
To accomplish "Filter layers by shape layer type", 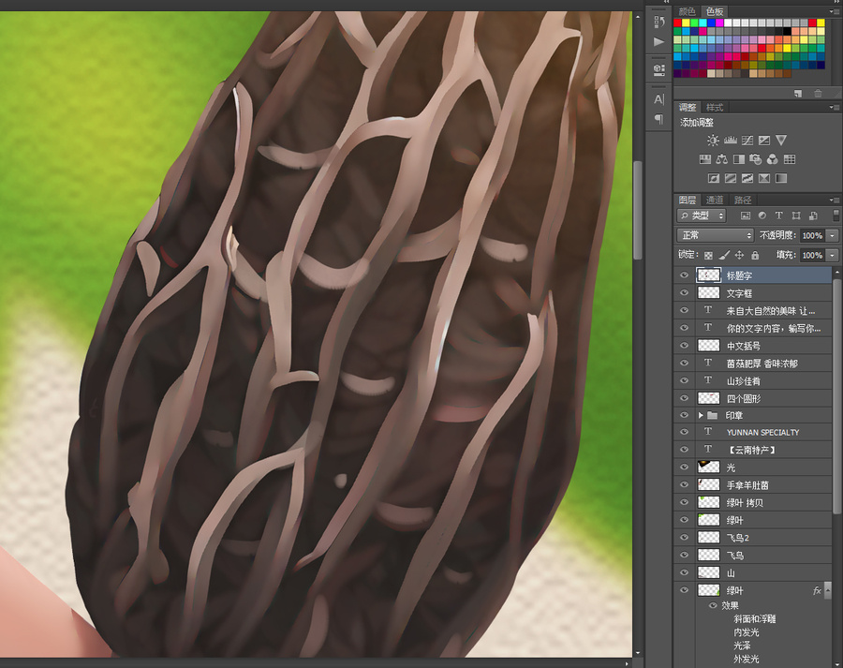I will coord(795,215).
